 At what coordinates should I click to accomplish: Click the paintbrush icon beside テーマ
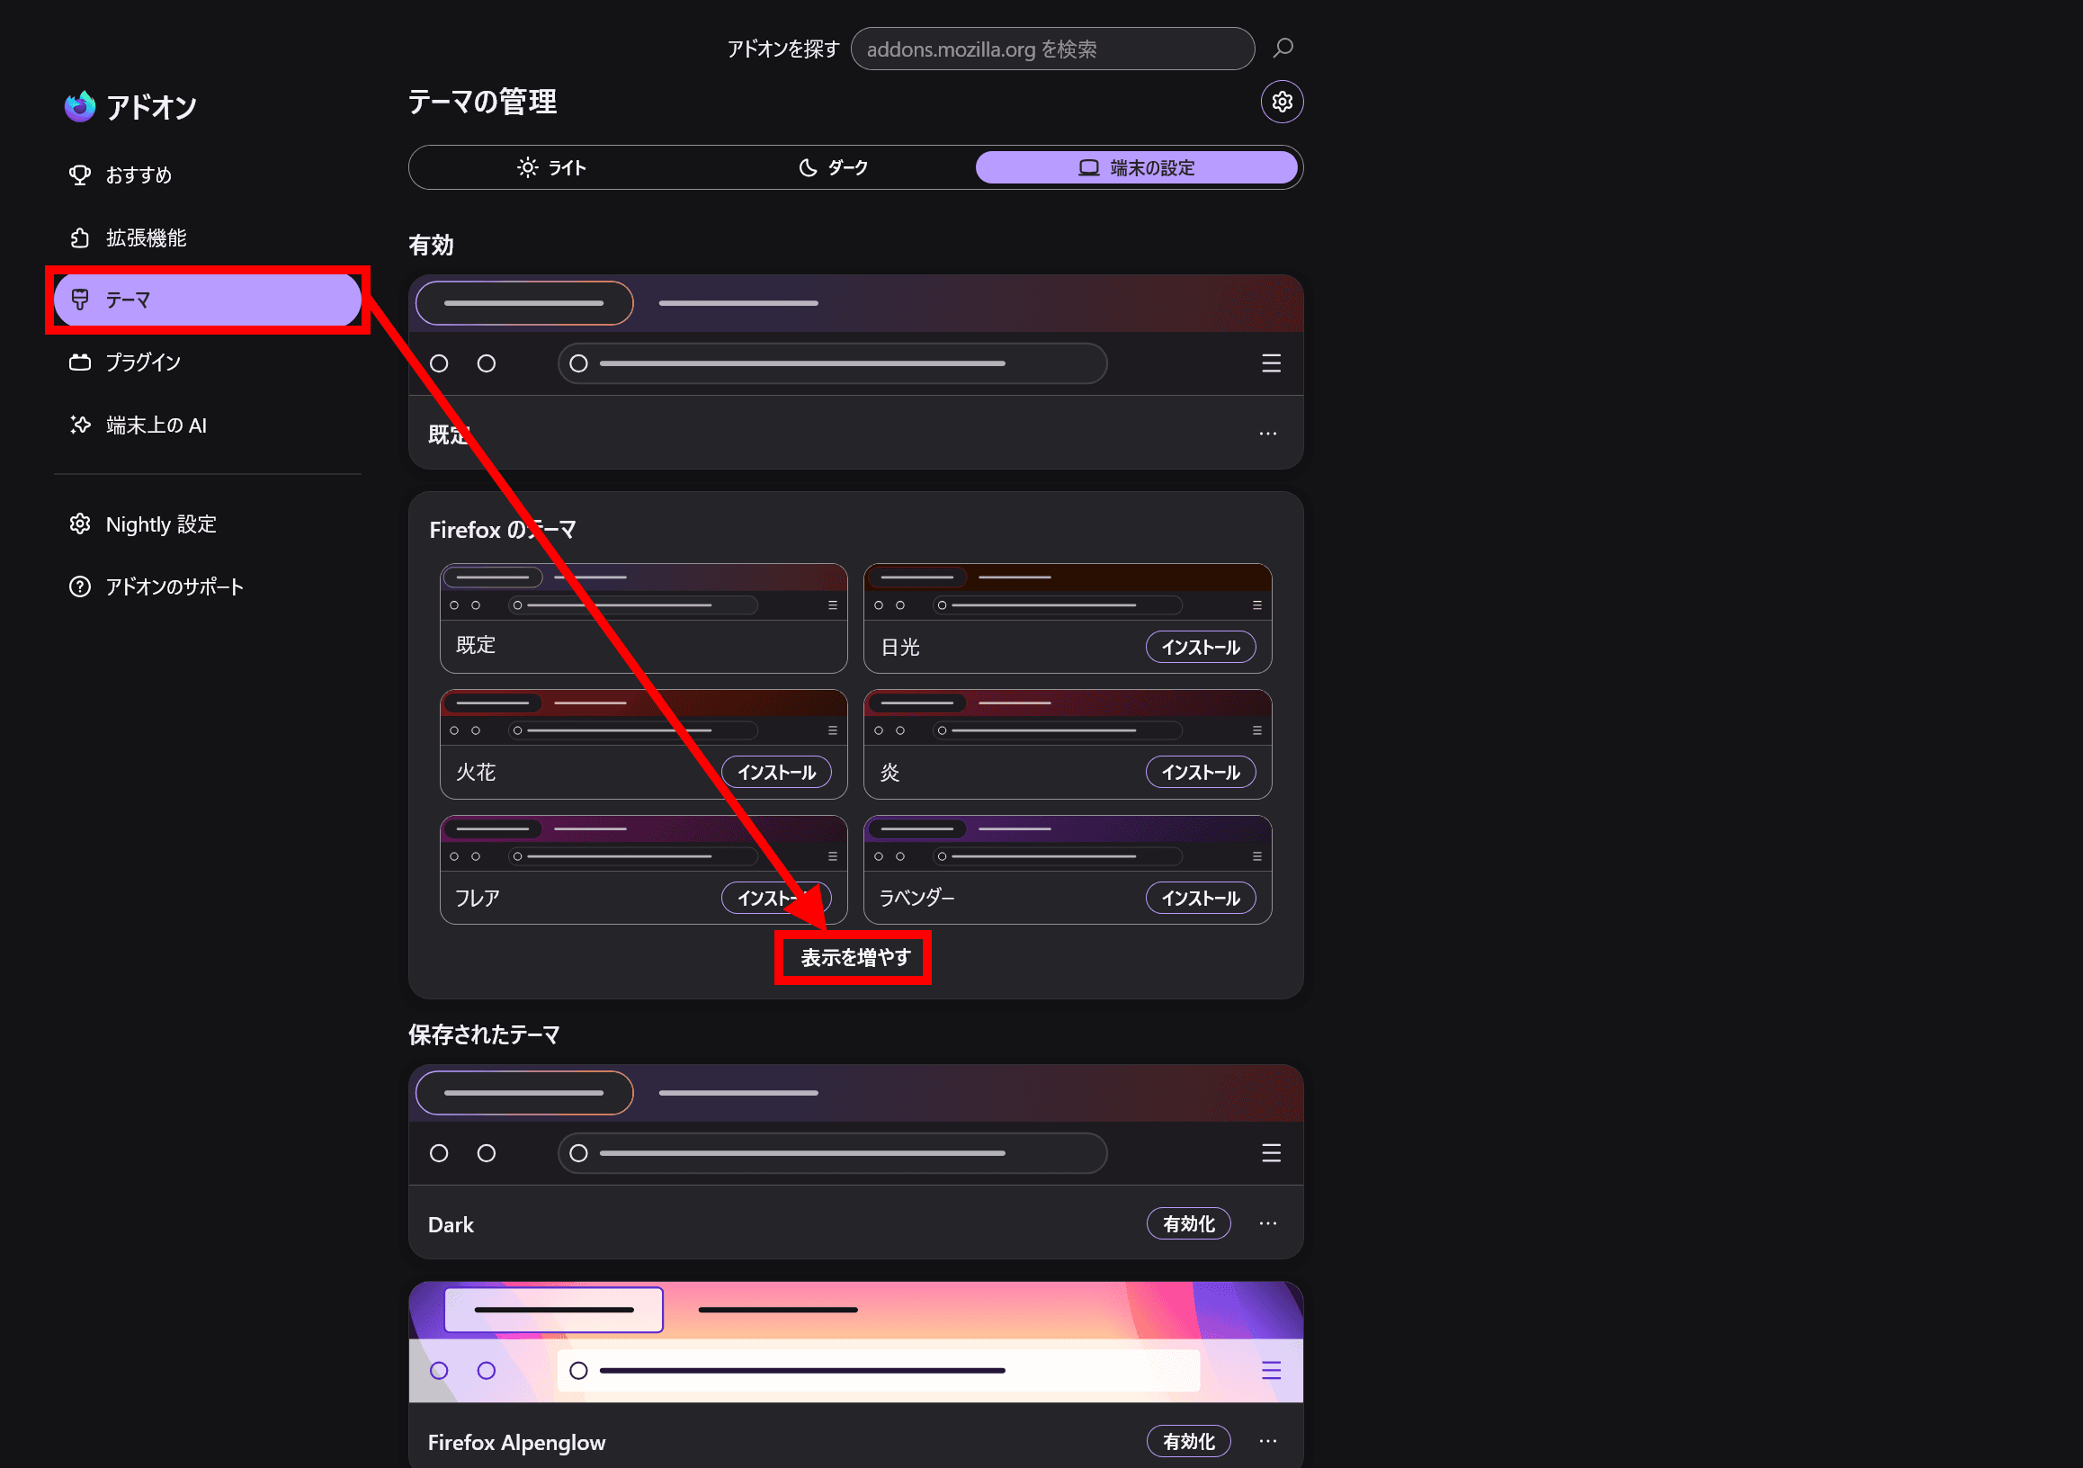tap(80, 300)
